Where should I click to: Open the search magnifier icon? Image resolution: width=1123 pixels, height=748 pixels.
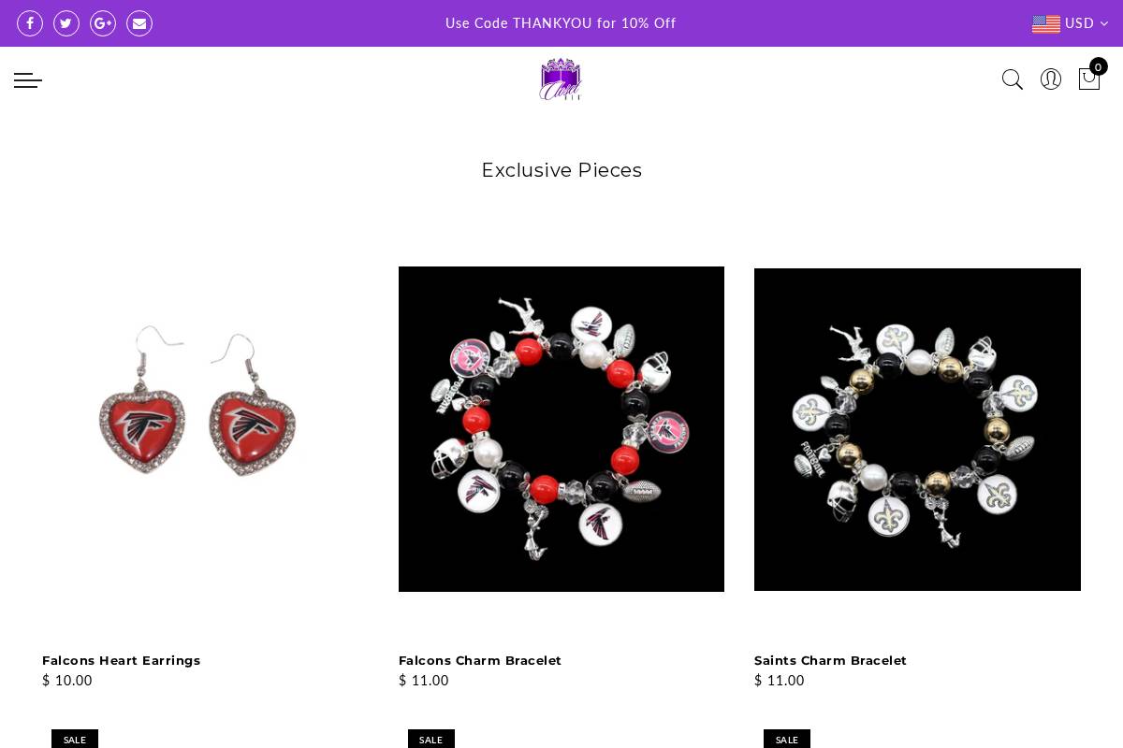coord(1013,79)
